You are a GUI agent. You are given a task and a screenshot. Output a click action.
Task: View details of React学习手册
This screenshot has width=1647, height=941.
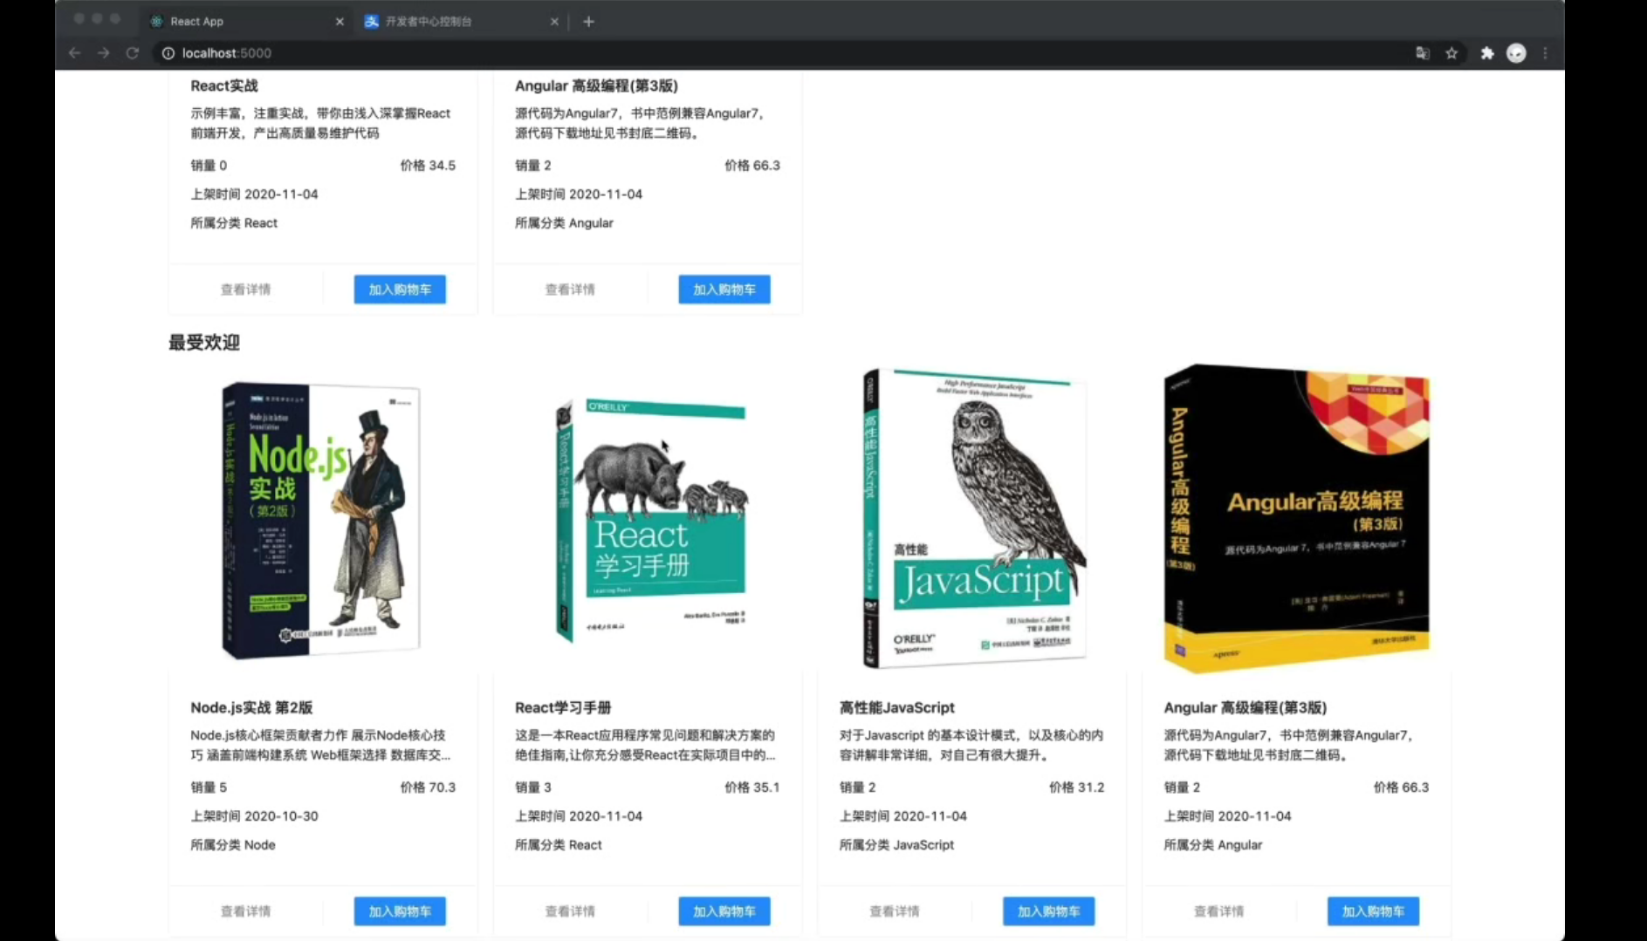pyautogui.click(x=570, y=911)
